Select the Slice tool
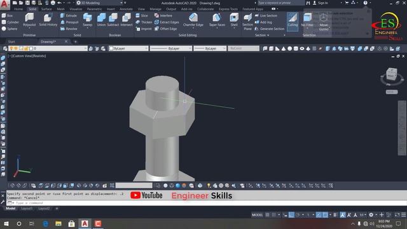 pyautogui.click(x=142, y=15)
